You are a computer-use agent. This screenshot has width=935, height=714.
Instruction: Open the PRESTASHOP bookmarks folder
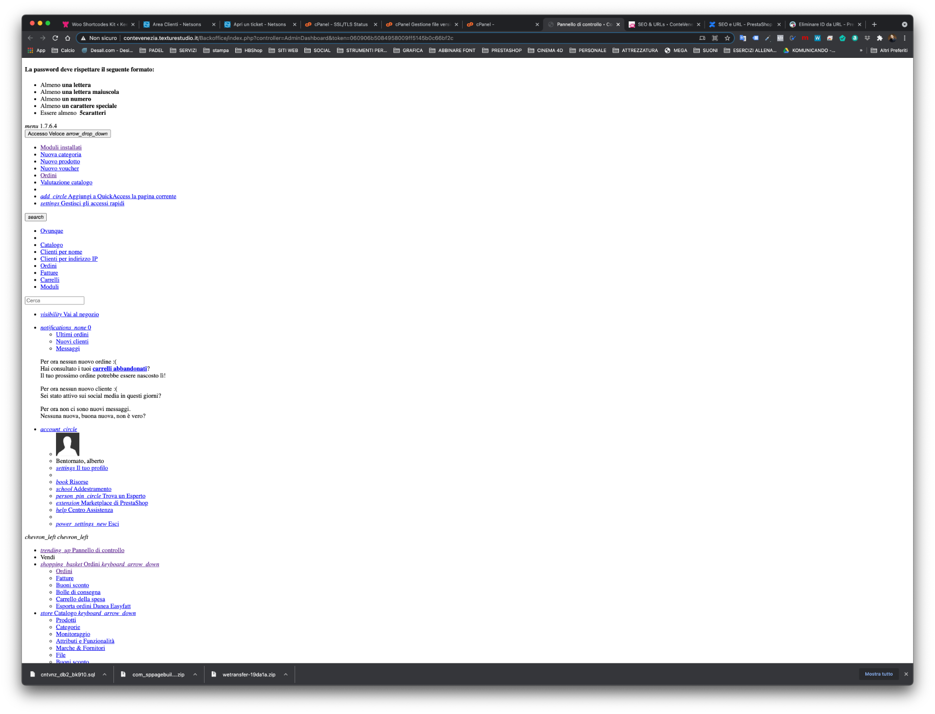coord(502,51)
